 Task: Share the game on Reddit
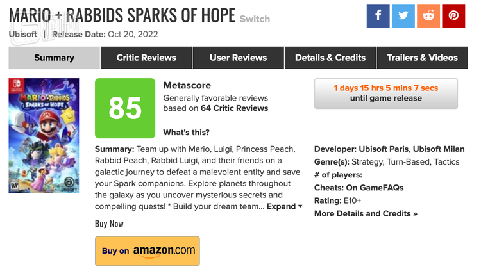coord(428,16)
